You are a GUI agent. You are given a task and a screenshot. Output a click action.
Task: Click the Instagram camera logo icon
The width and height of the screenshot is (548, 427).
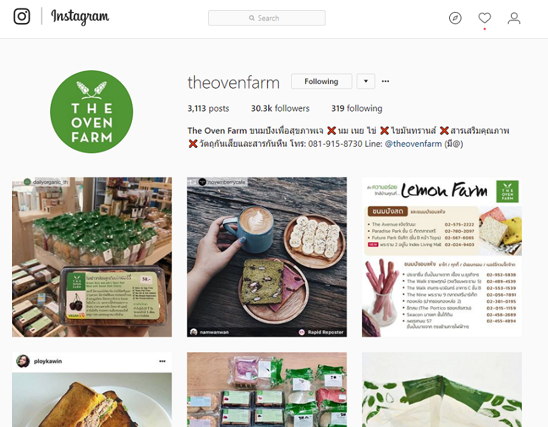pos(22,17)
